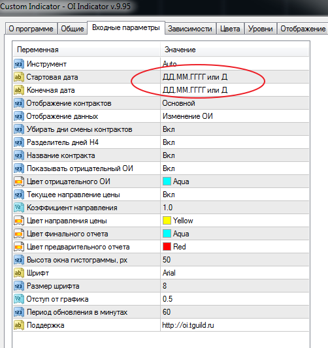Edit the 0.5 value of Отступ от графика
The width and height of the screenshot is (328, 348).
pyautogui.click(x=235, y=299)
